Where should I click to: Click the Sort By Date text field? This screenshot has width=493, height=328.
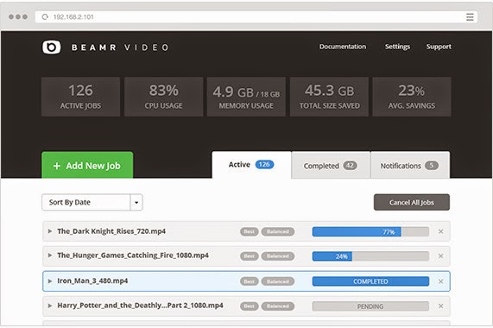85,202
